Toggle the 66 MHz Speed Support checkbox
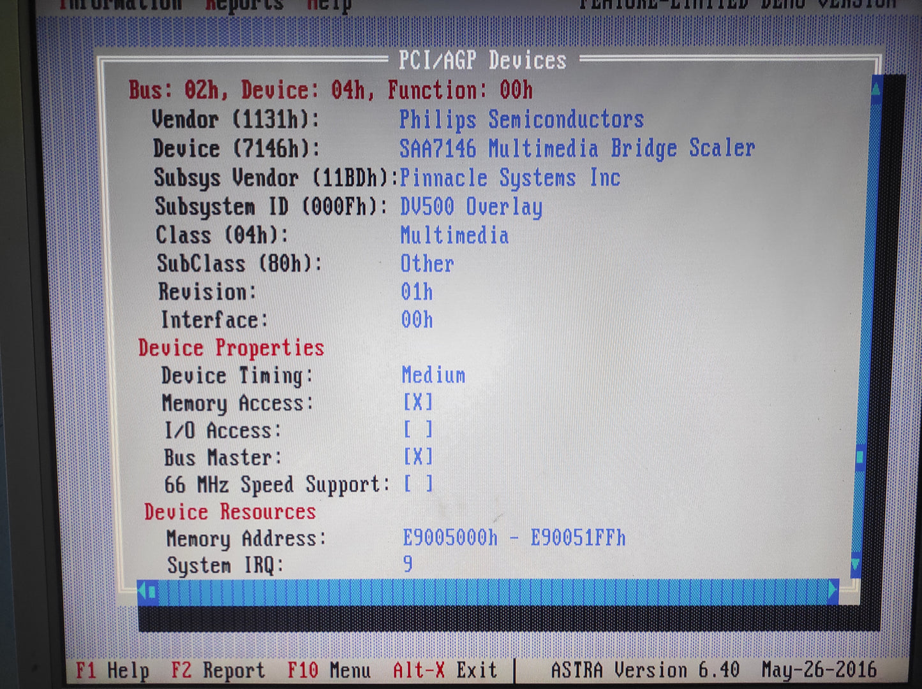The width and height of the screenshot is (922, 689). click(x=418, y=484)
